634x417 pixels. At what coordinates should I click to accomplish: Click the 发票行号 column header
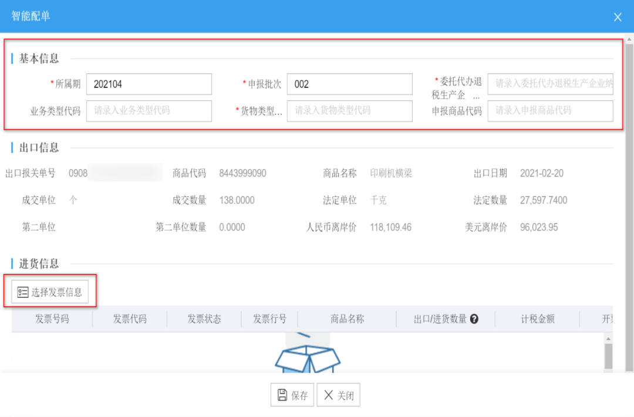click(x=269, y=319)
